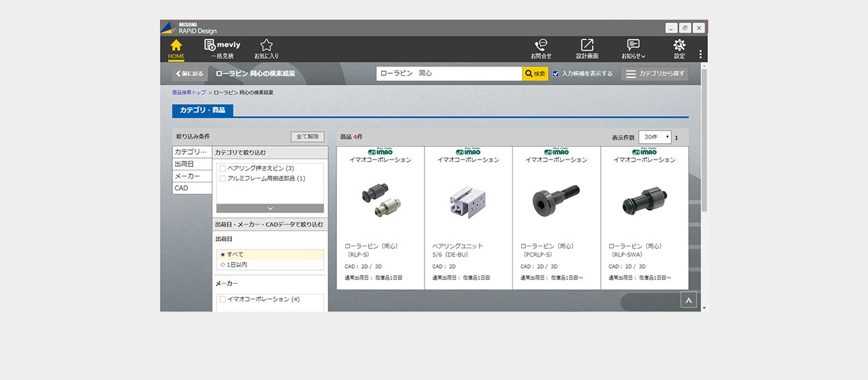Follow the 商品検索トップ breadcrumb link

[189, 92]
